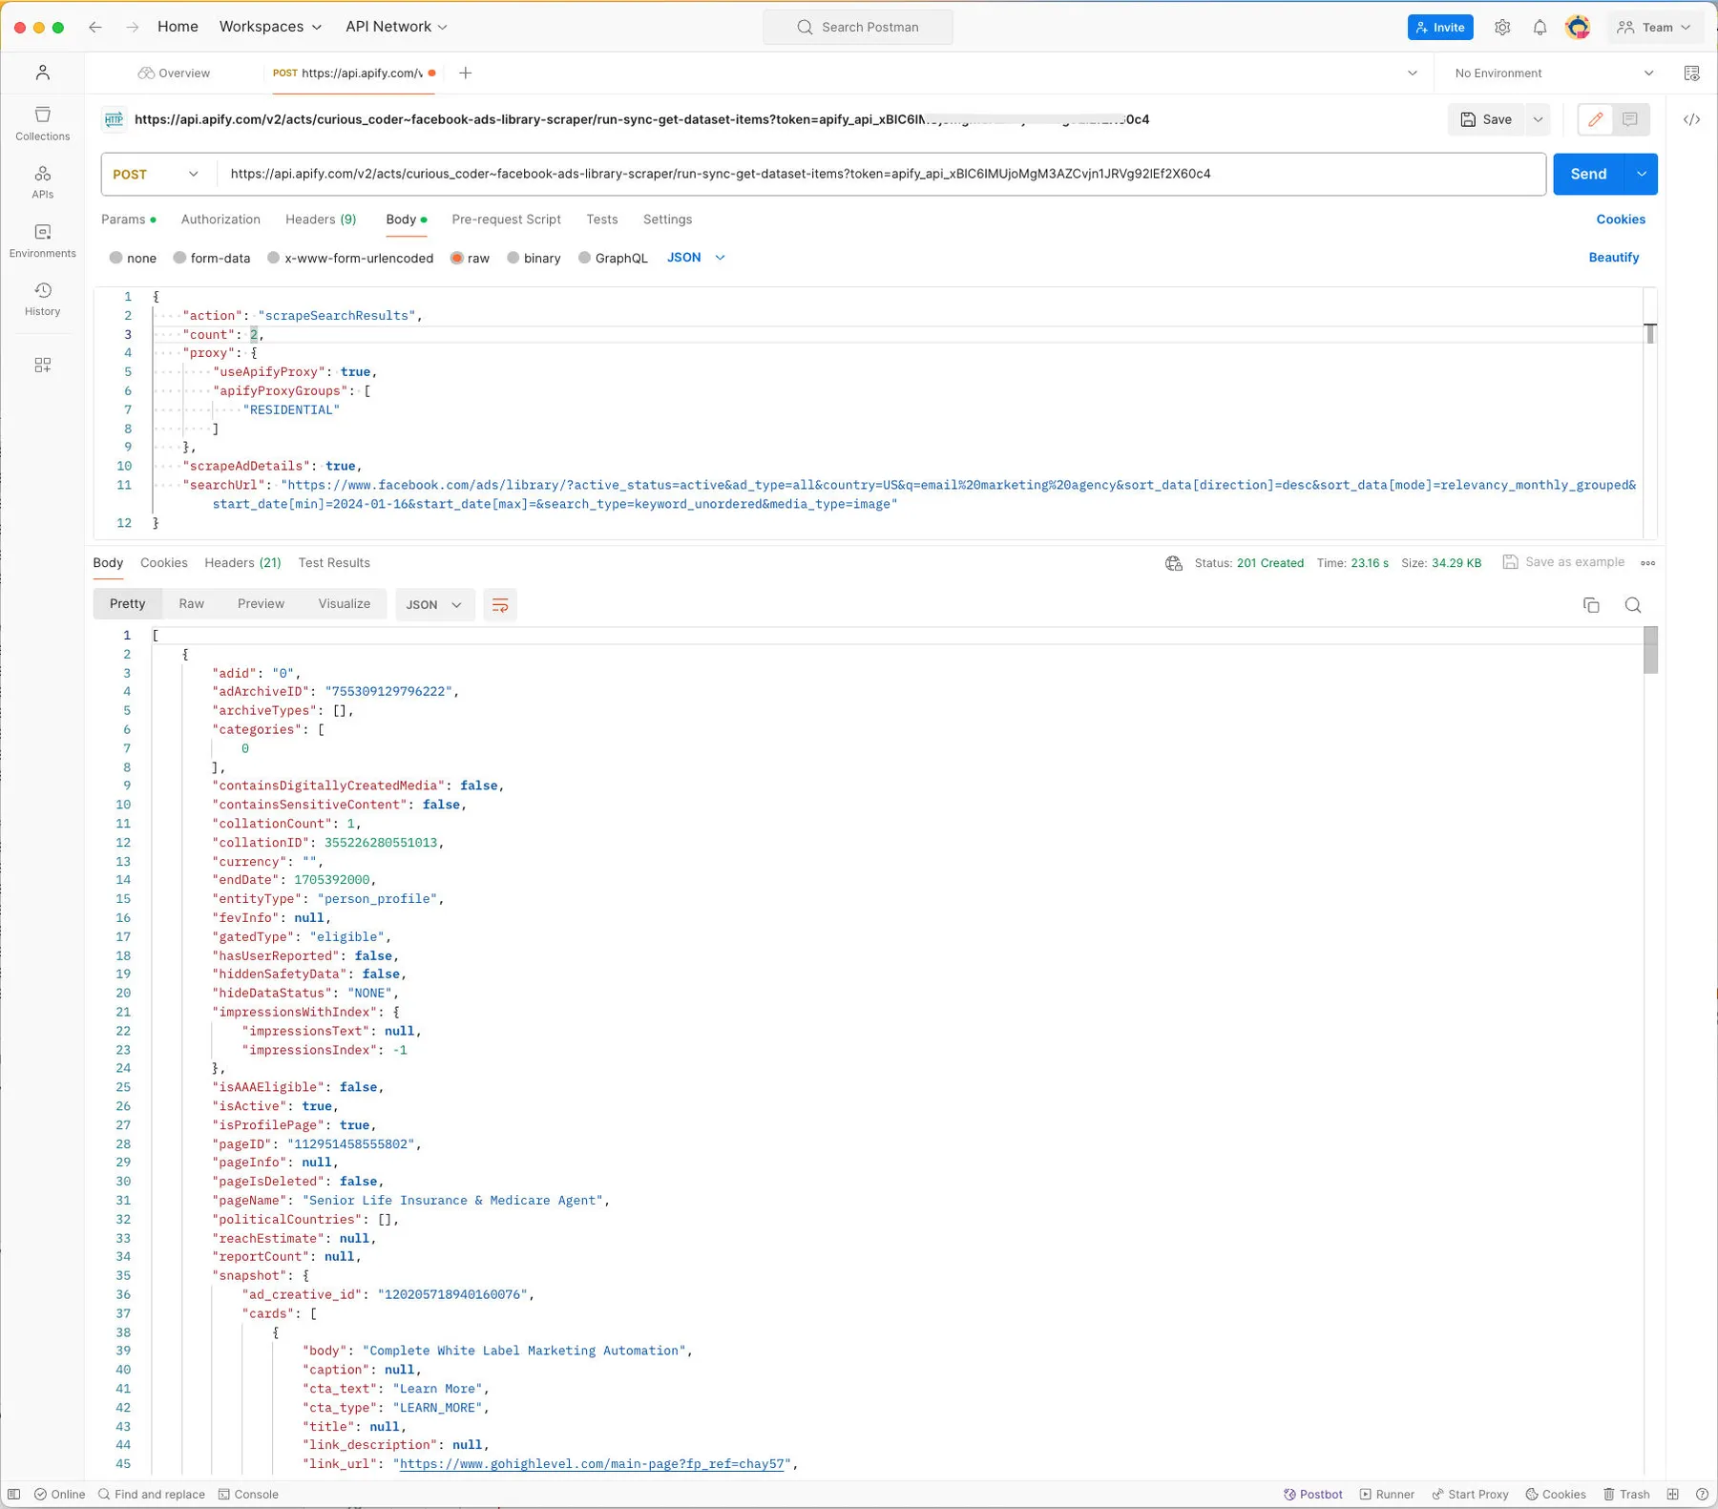Image resolution: width=1718 pixels, height=1509 pixels.
Task: Focus the Search Postman field
Action: pyautogui.click(x=857, y=27)
